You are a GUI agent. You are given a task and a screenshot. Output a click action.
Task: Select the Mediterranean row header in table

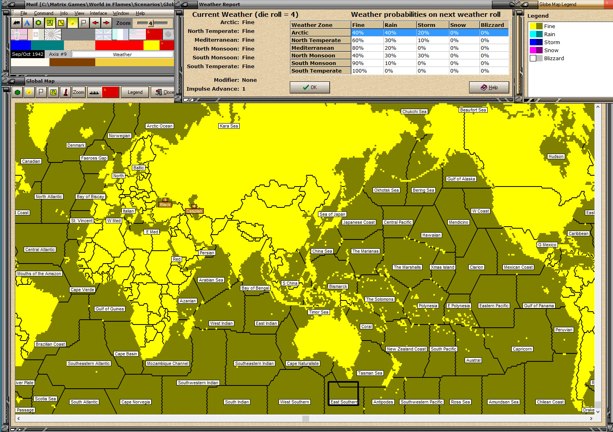click(x=321, y=48)
